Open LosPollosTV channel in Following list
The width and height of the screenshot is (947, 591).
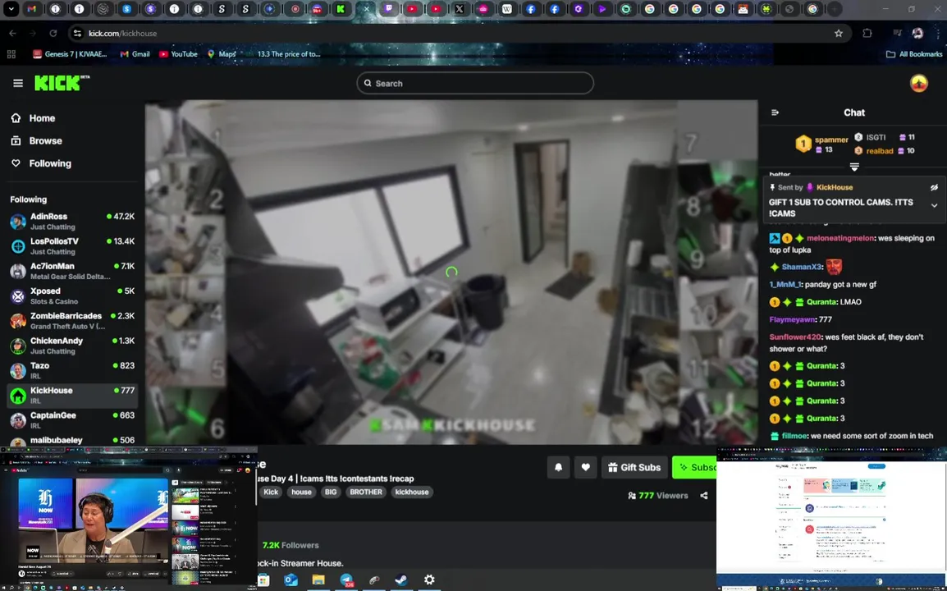72,246
